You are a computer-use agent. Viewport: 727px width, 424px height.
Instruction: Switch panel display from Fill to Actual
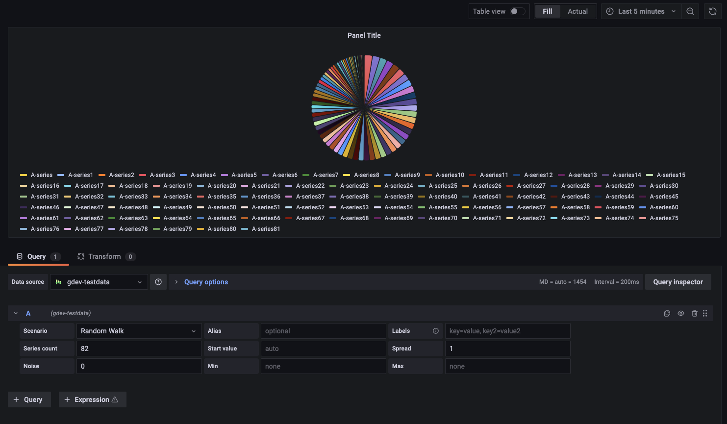tap(578, 11)
